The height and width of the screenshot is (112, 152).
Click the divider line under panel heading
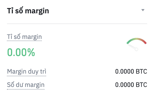(x=77, y=23)
